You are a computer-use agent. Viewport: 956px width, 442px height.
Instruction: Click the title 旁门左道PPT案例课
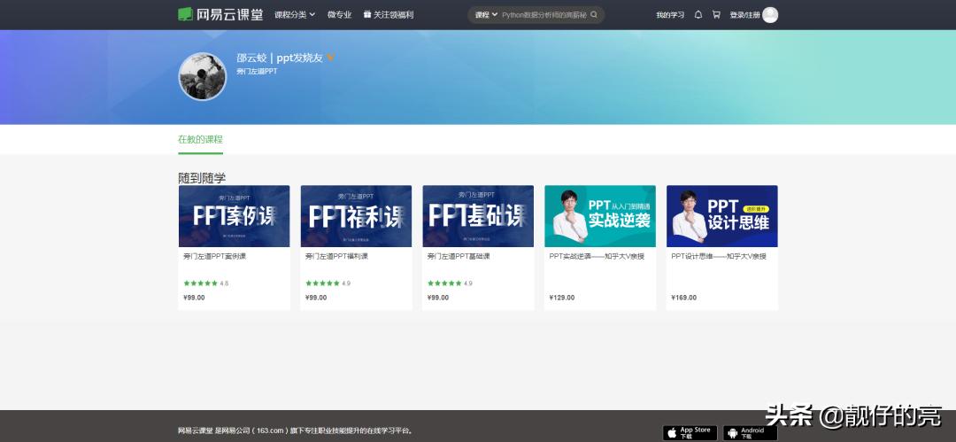click(214, 256)
